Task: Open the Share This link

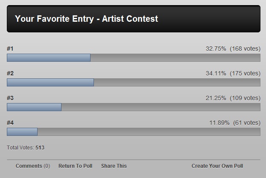Action: [x=114, y=166]
